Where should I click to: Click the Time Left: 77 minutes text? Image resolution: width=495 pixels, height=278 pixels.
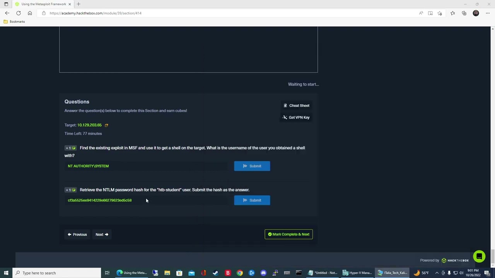[x=83, y=134]
